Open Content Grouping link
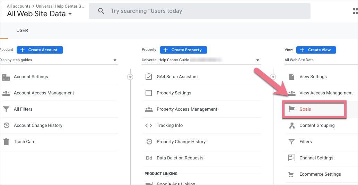This screenshot has height=185, width=358. pyautogui.click(x=317, y=125)
